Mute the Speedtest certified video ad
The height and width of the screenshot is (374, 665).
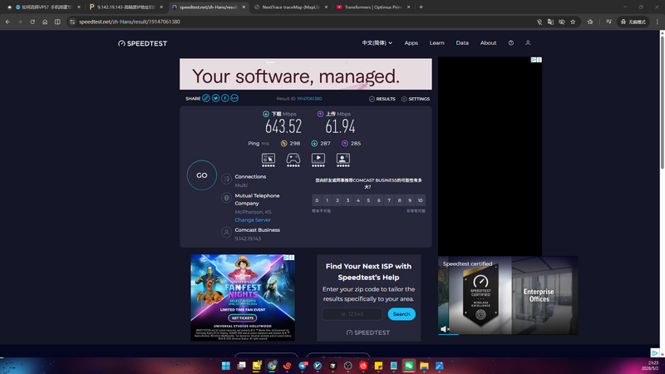pos(444,329)
